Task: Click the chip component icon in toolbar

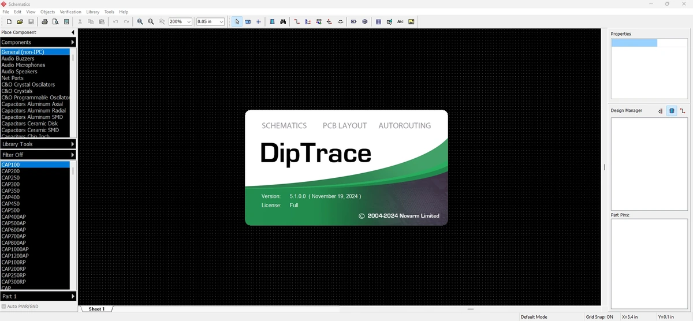Action: coord(272,22)
